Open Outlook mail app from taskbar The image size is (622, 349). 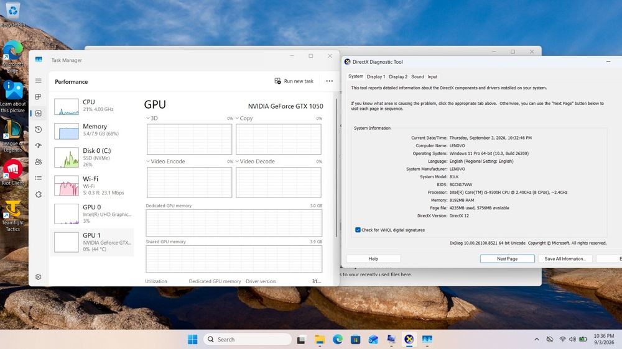tap(373, 340)
